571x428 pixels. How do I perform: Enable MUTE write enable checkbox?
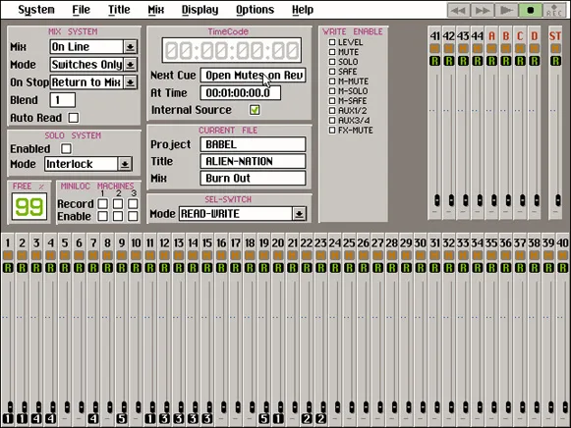[332, 52]
